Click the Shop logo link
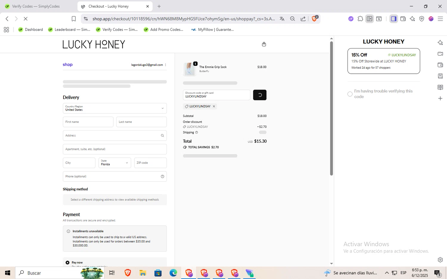The height and width of the screenshot is (279, 447). [68, 65]
